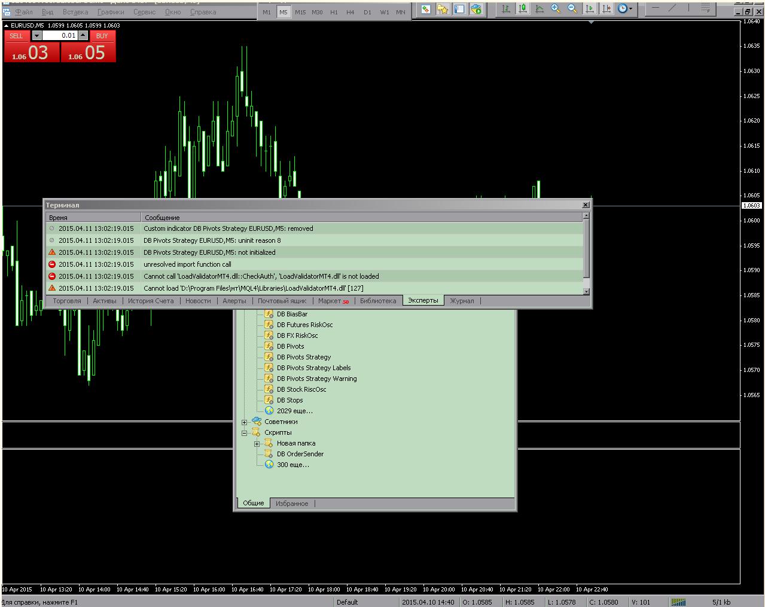Expand the Новая папка folder node

(257, 444)
